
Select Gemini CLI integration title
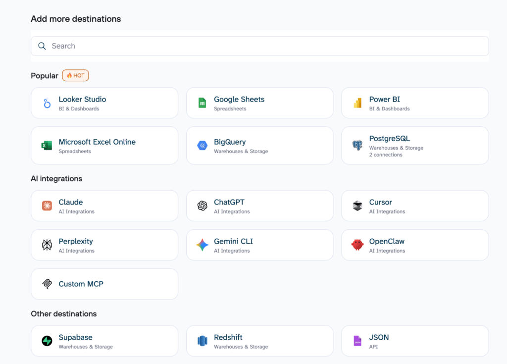(234, 241)
